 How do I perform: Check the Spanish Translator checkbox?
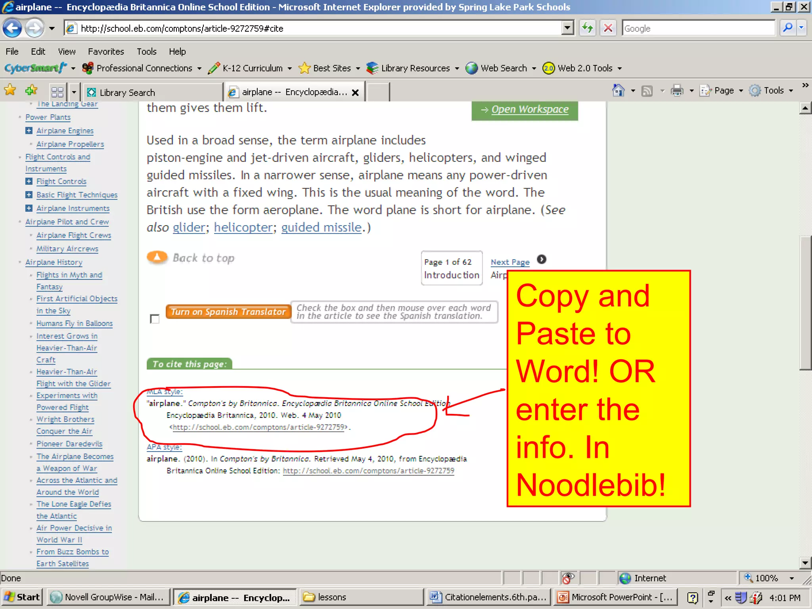click(x=155, y=318)
